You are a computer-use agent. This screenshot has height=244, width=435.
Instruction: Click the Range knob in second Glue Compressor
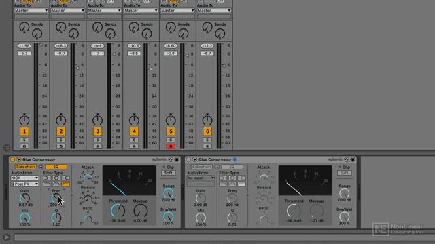tap(345, 193)
